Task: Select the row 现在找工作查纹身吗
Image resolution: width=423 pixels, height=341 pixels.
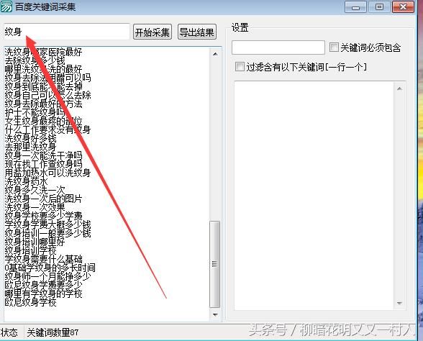Action: (43, 164)
